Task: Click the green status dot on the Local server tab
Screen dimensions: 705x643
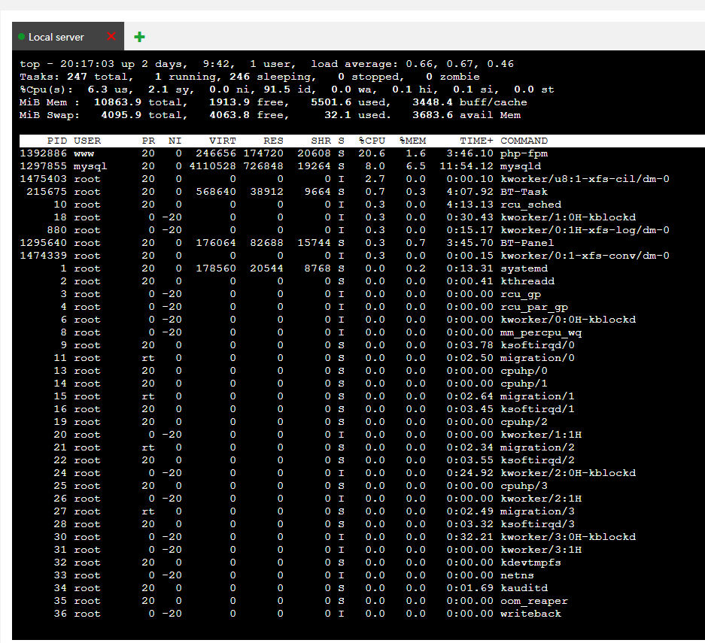Action: [22, 37]
